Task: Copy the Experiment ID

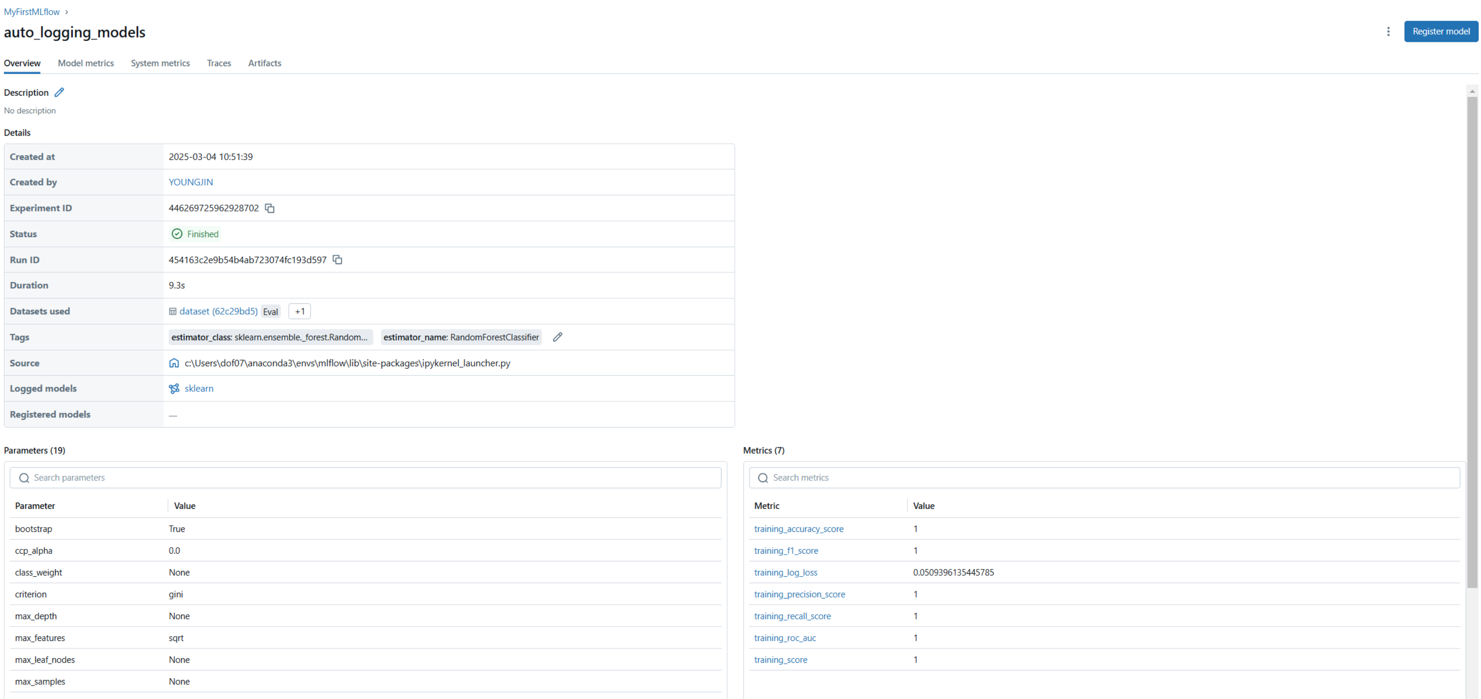Action: [270, 208]
